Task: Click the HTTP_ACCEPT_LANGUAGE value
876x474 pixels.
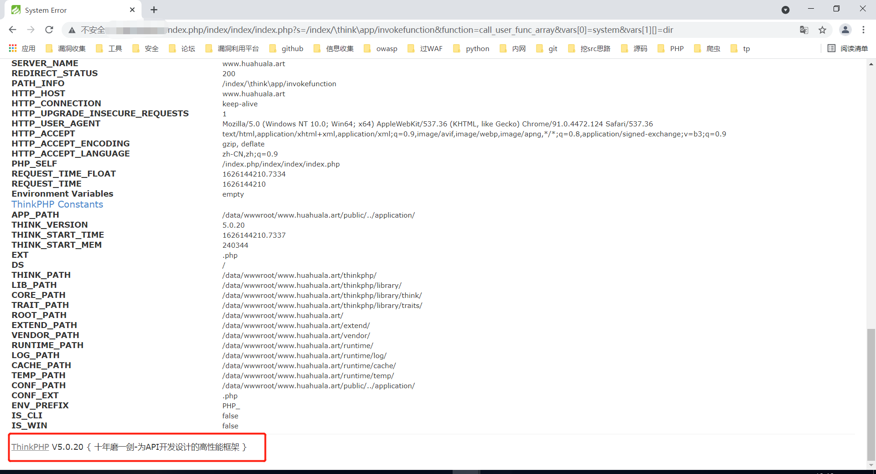Action: point(250,154)
